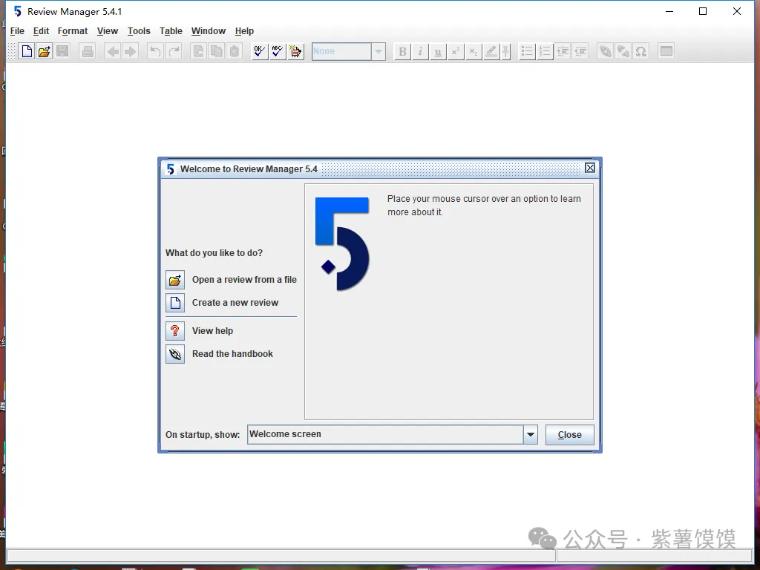Click the question mark View help icon
The width and height of the screenshot is (760, 570).
(175, 331)
